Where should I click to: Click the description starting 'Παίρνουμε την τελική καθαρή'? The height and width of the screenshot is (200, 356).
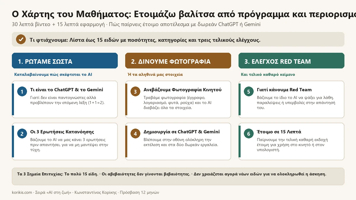point(293,145)
